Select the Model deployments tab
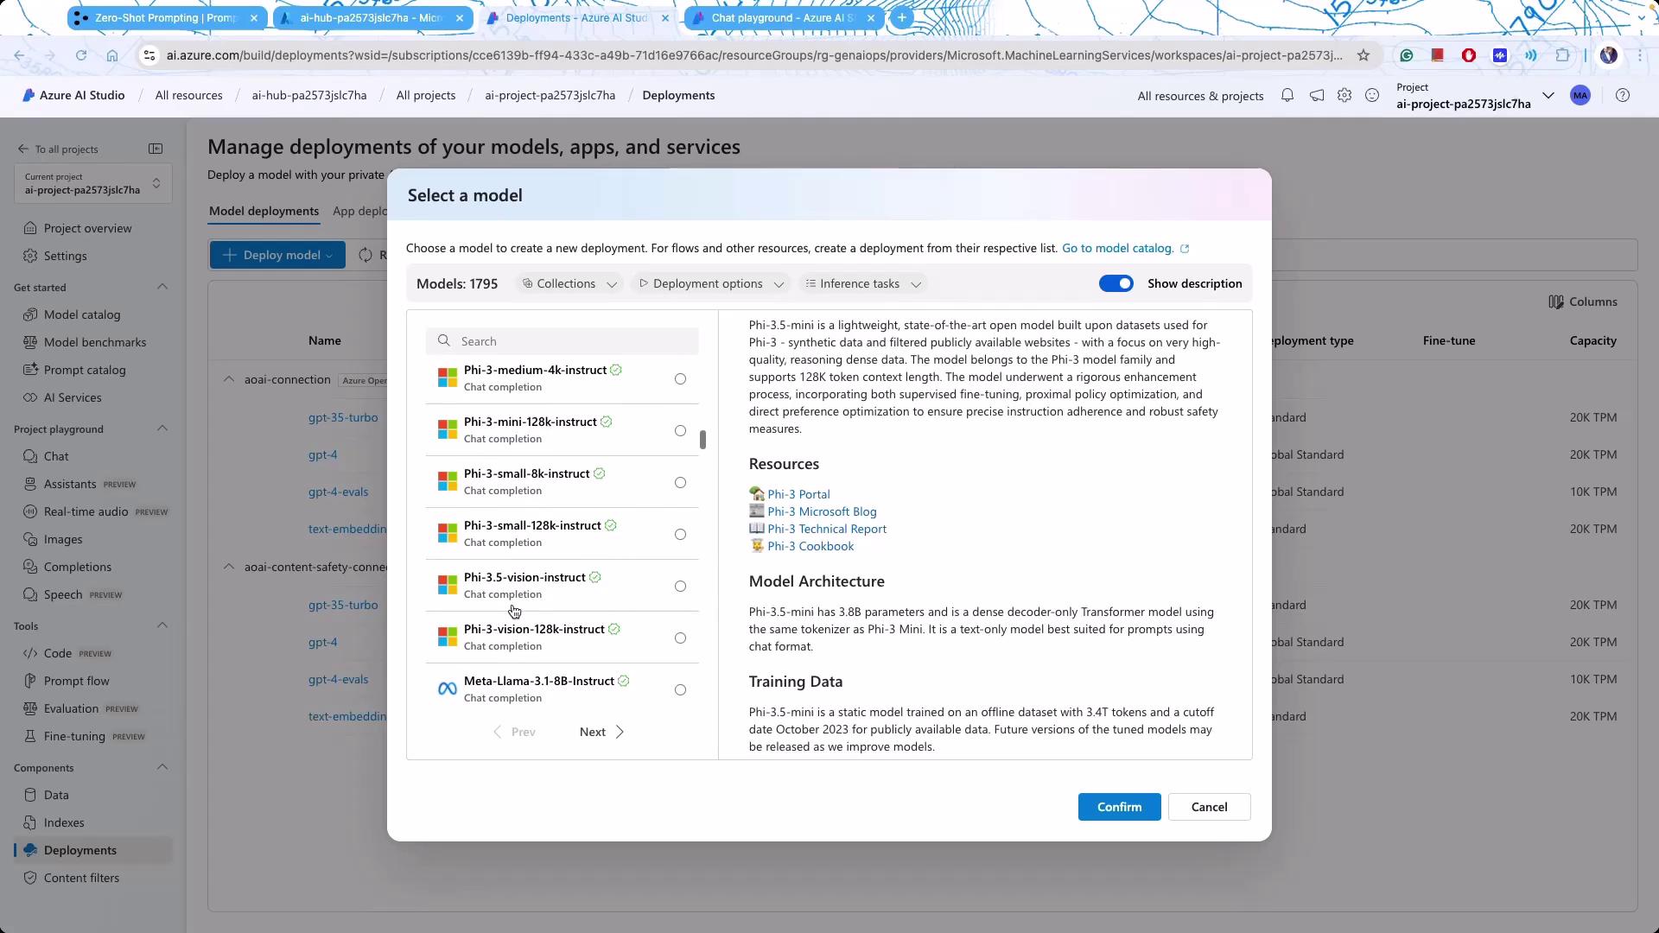Image resolution: width=1659 pixels, height=933 pixels. [x=264, y=211]
